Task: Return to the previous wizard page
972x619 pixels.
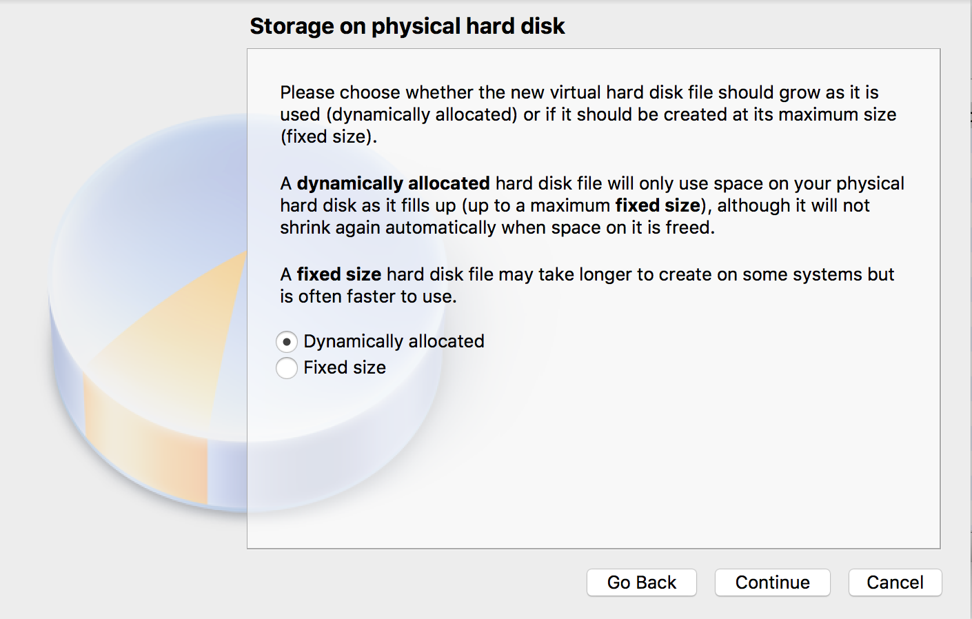Action: point(641,582)
